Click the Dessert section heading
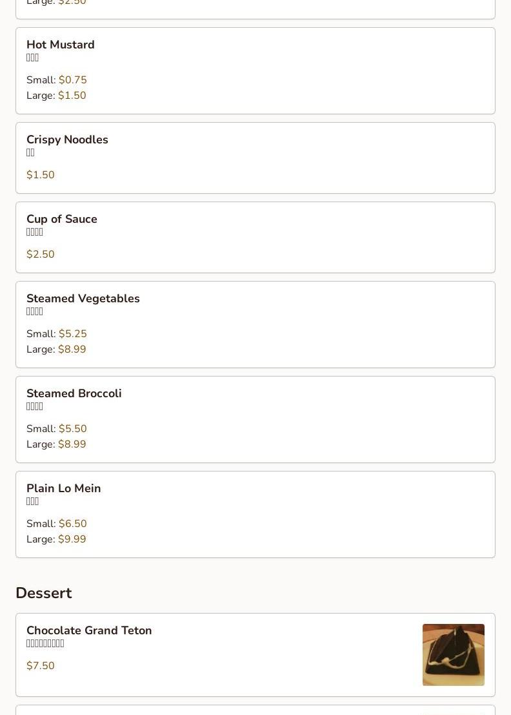The width and height of the screenshot is (511, 715). pos(43,593)
